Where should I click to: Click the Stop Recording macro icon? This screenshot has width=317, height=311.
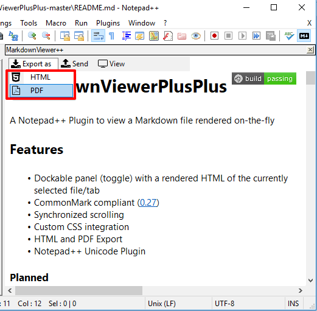point(229,36)
